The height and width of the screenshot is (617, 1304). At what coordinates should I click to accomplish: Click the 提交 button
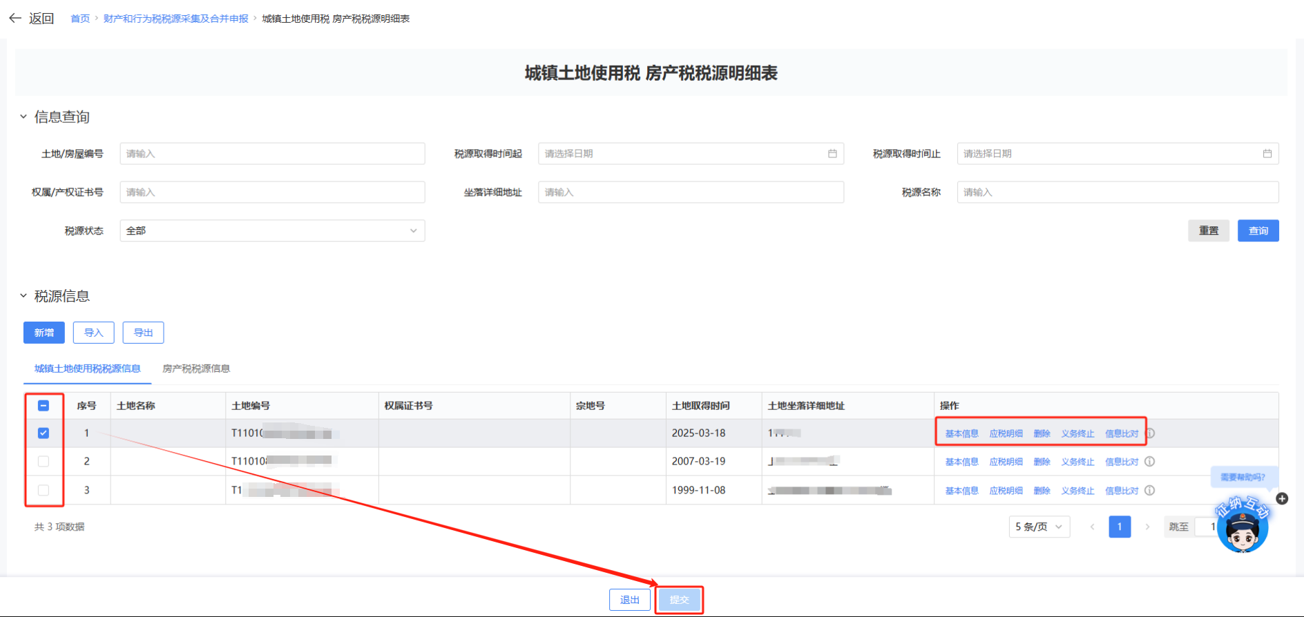pyautogui.click(x=680, y=600)
